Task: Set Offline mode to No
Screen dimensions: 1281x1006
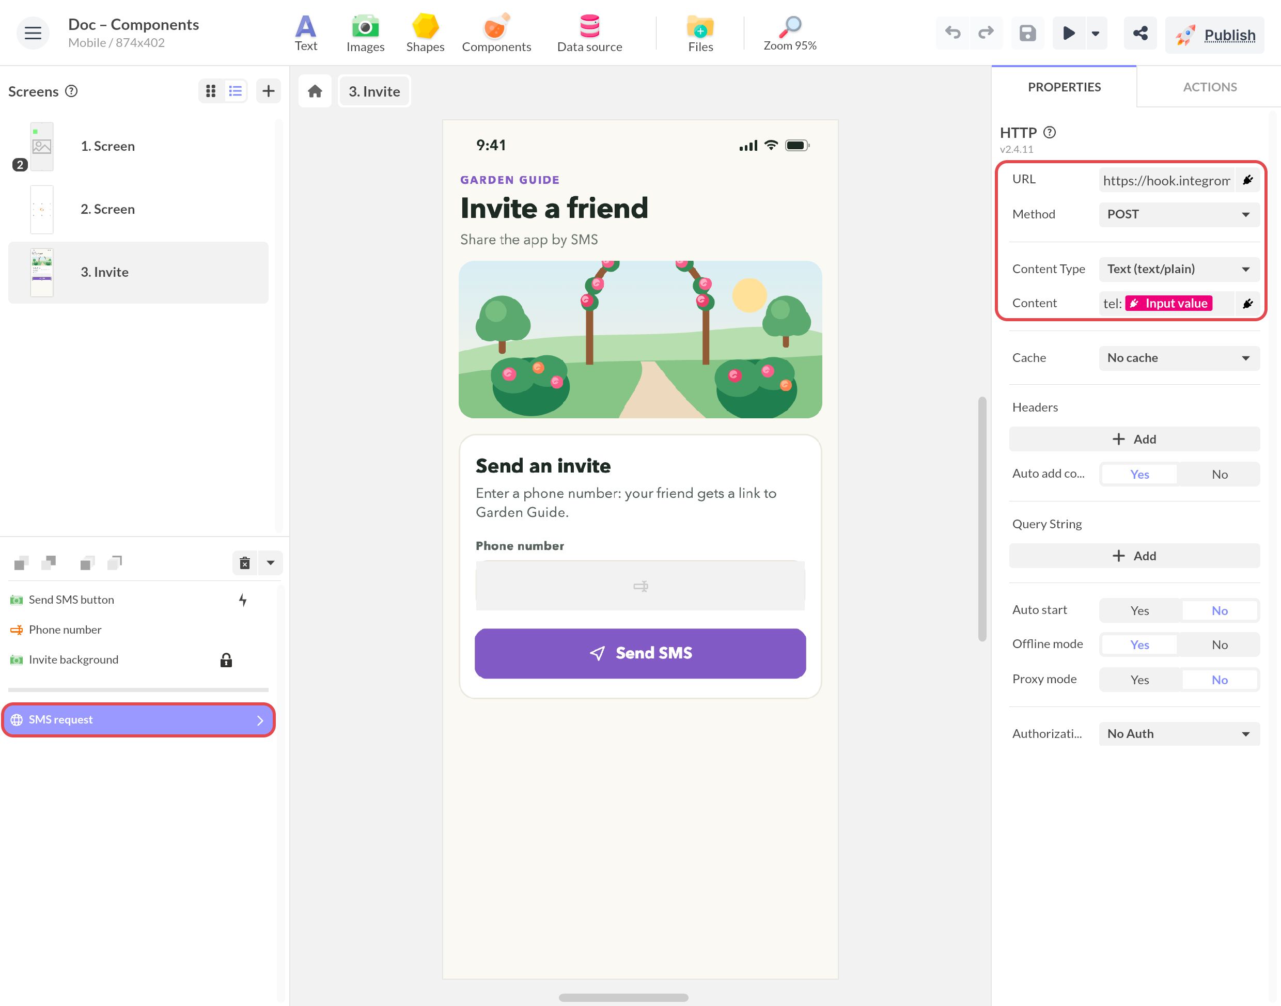Action: (x=1219, y=645)
